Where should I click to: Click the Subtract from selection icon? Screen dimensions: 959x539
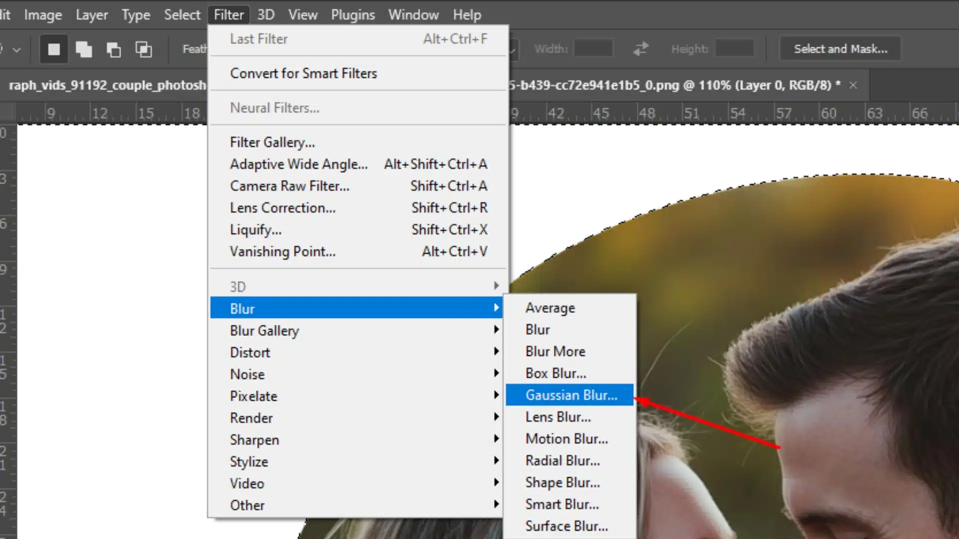113,49
